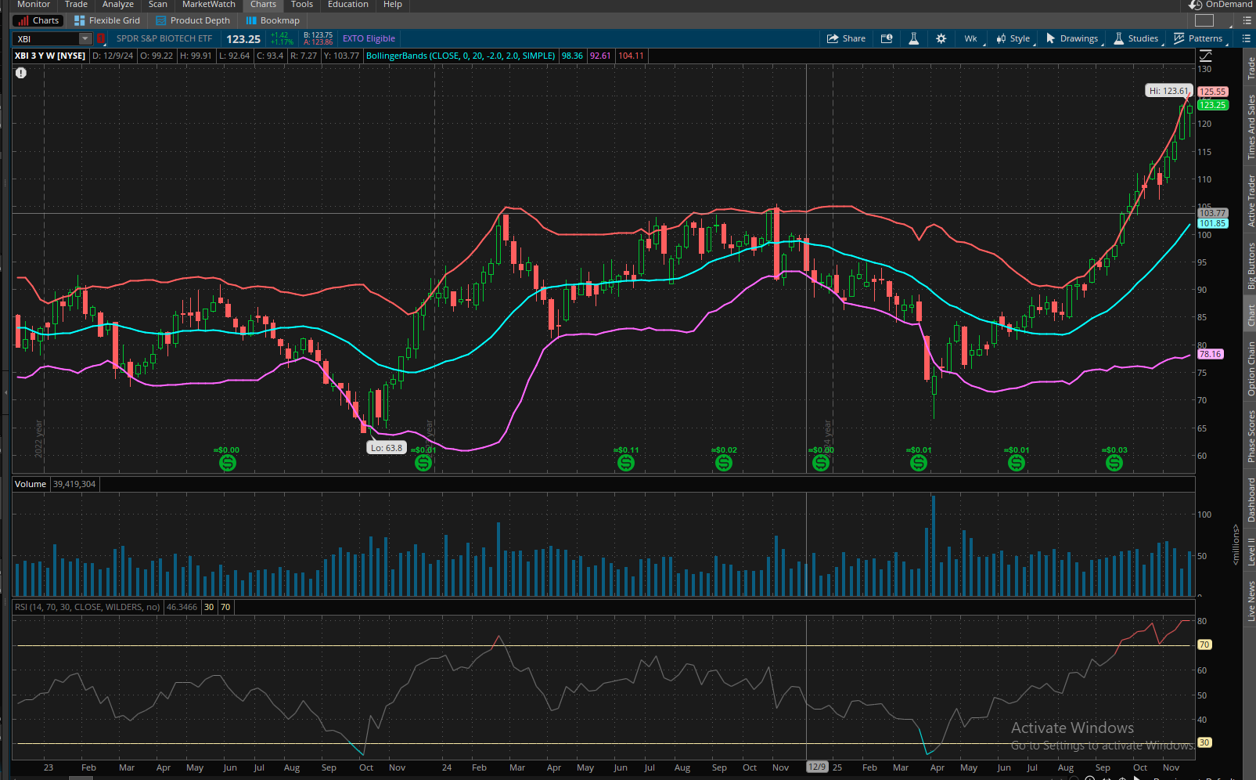Click the BollingerBands study label

point(461,56)
